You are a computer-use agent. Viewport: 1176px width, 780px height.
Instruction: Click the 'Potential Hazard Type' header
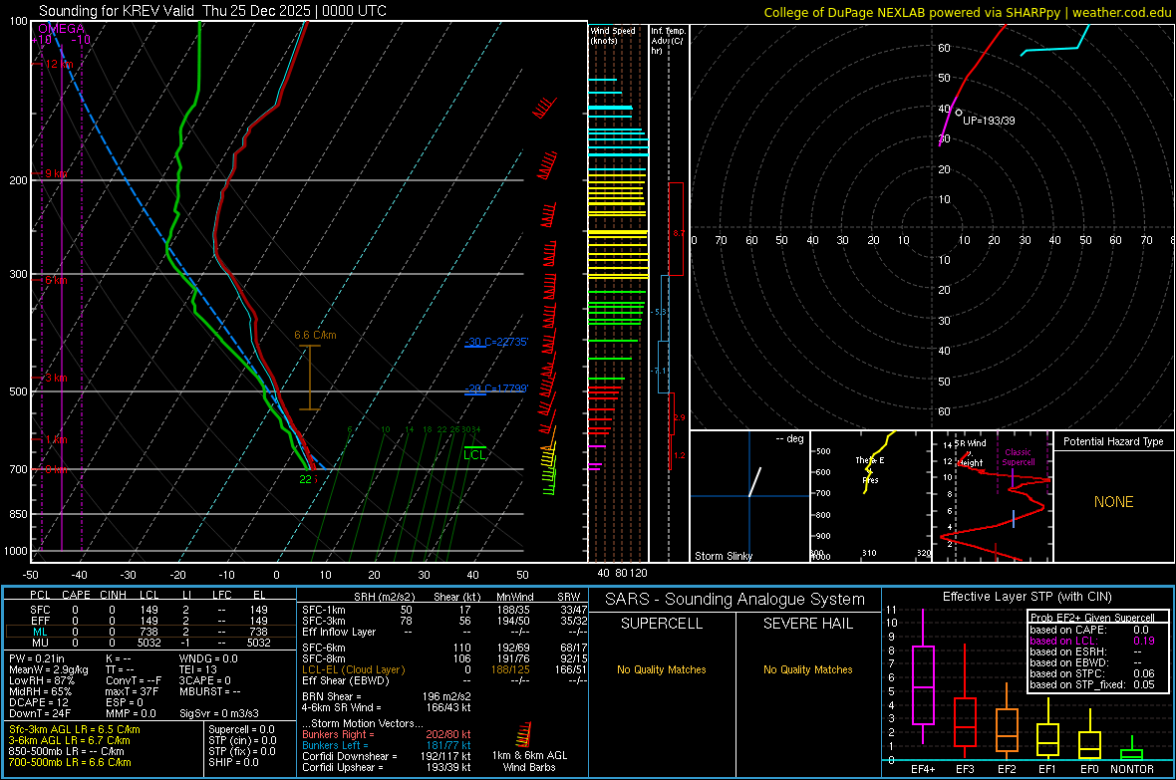[x=1113, y=441]
